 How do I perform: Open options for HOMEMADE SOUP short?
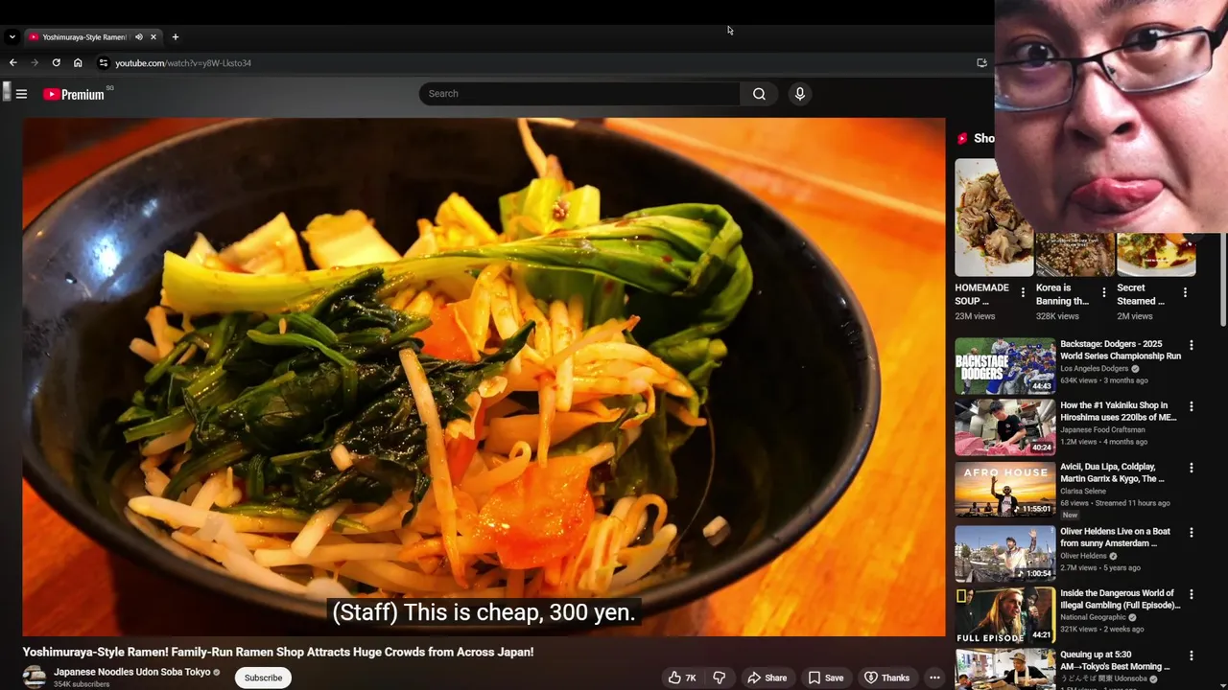point(1023,292)
